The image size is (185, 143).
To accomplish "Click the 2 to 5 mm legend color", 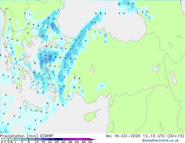I will coord(25,139).
